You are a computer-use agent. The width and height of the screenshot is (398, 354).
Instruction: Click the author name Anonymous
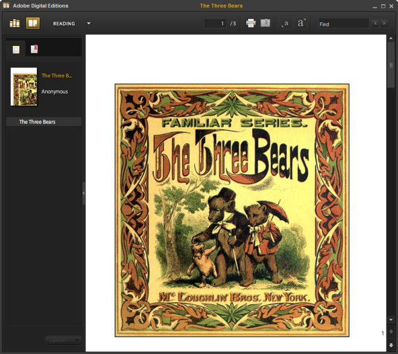click(x=54, y=92)
